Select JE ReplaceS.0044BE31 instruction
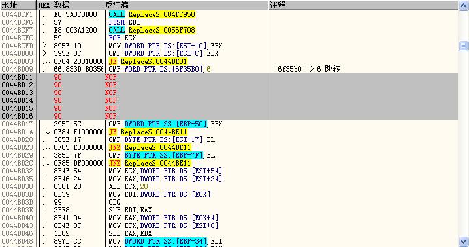Screen dimensions: 469x247 tap(148, 61)
